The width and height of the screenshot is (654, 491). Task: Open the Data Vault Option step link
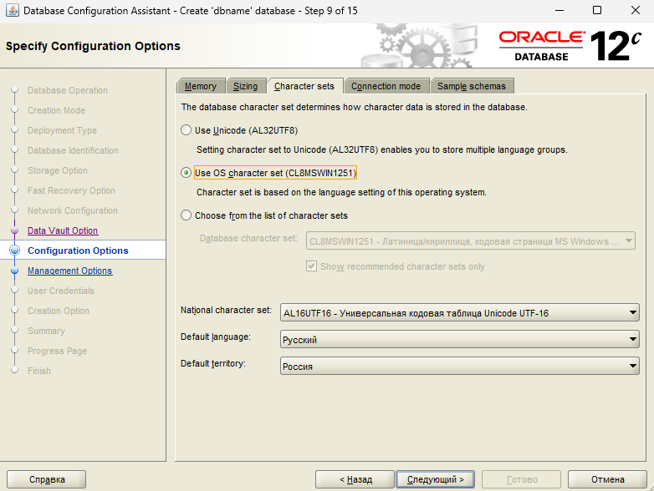point(63,230)
